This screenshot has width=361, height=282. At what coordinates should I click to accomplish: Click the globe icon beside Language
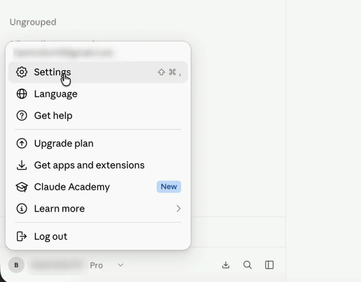(22, 94)
